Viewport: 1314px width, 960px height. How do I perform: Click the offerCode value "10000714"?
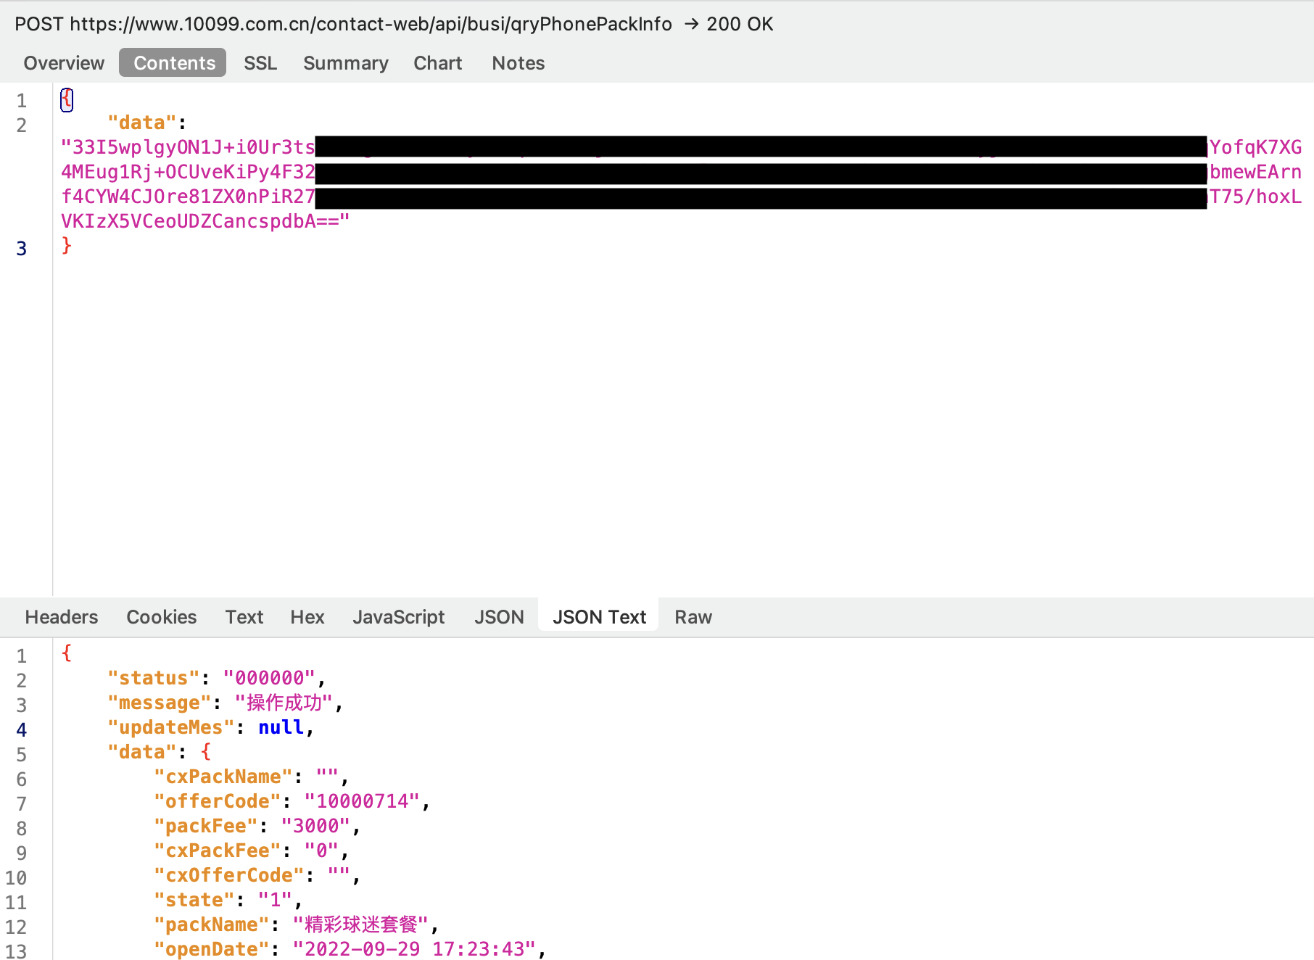[362, 801]
